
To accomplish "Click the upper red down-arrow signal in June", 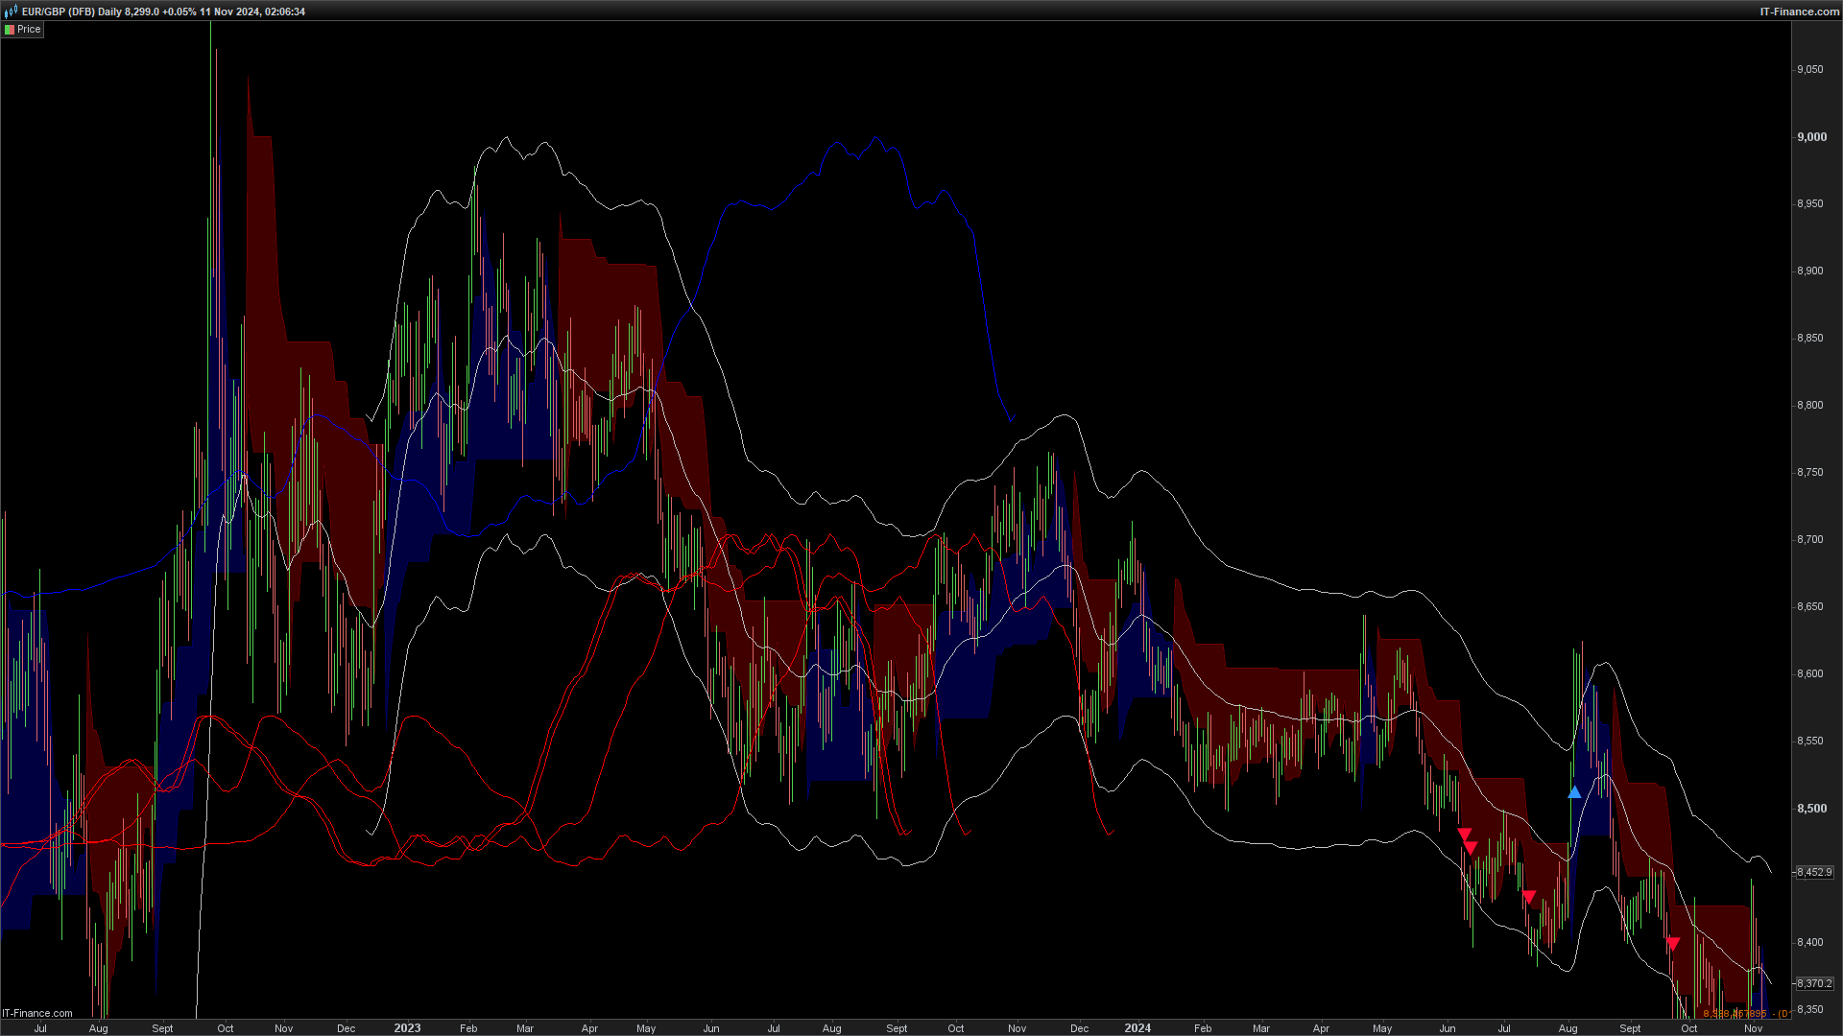I will coord(1464,835).
